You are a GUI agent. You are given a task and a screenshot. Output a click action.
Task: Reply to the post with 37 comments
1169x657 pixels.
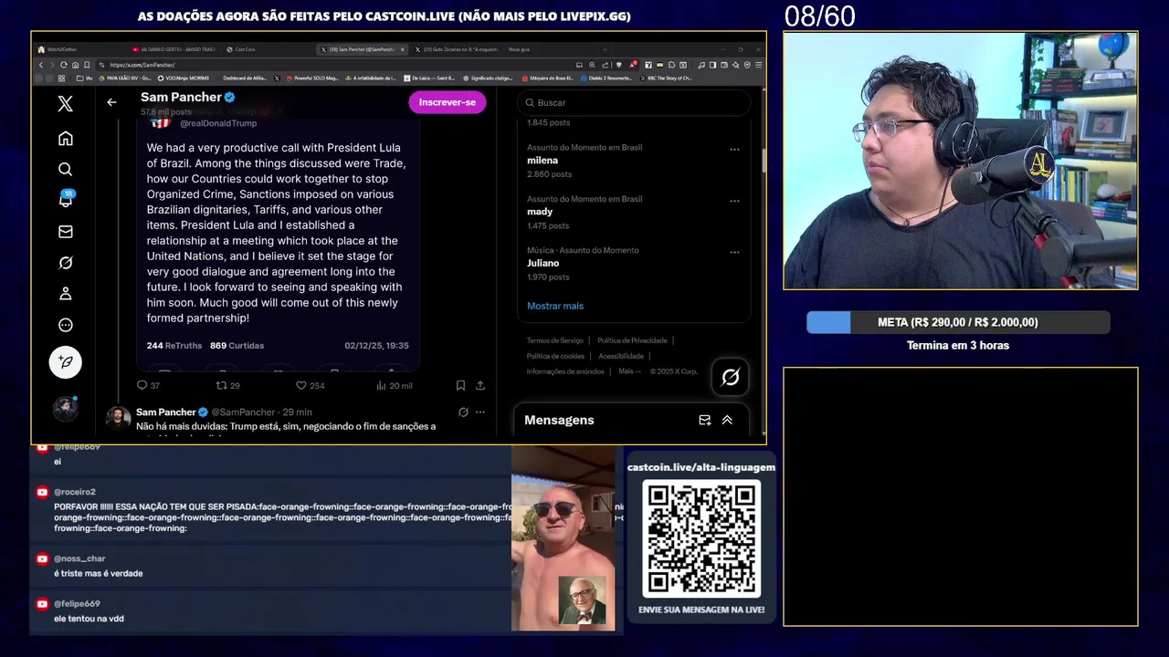148,386
